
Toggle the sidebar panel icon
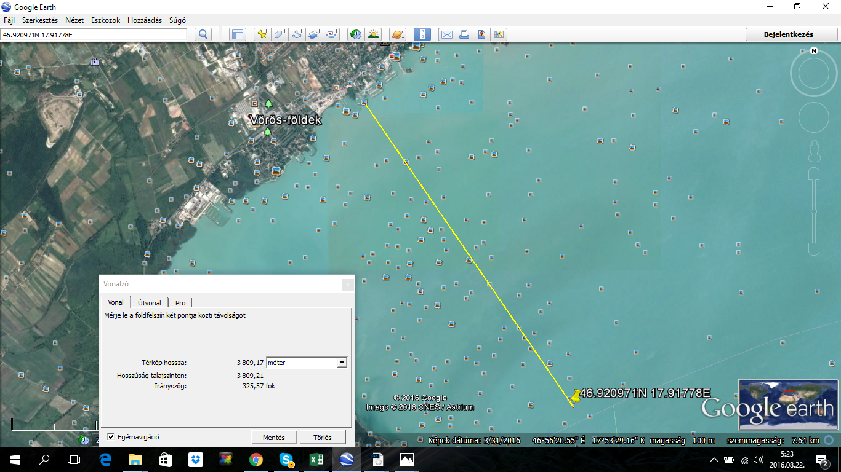click(238, 34)
